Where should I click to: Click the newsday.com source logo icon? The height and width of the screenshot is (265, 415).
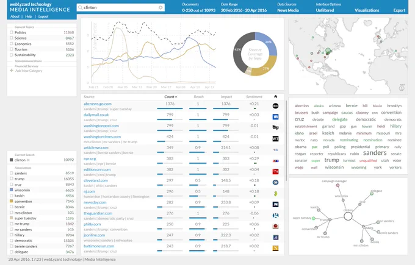coord(275,204)
